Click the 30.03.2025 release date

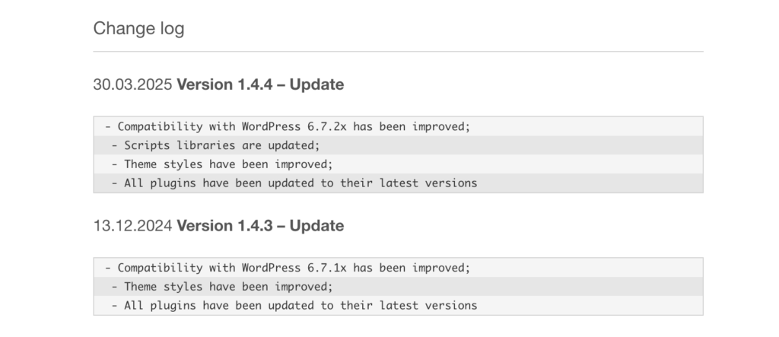pos(133,84)
